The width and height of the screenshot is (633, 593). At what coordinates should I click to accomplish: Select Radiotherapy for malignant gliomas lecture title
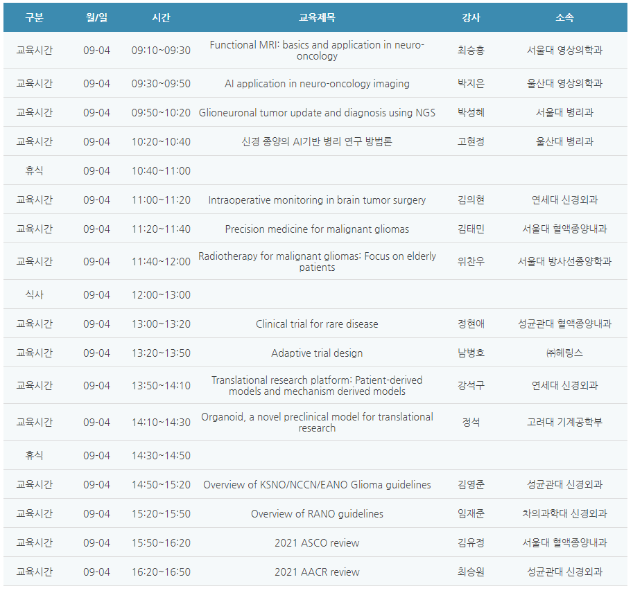click(x=317, y=261)
